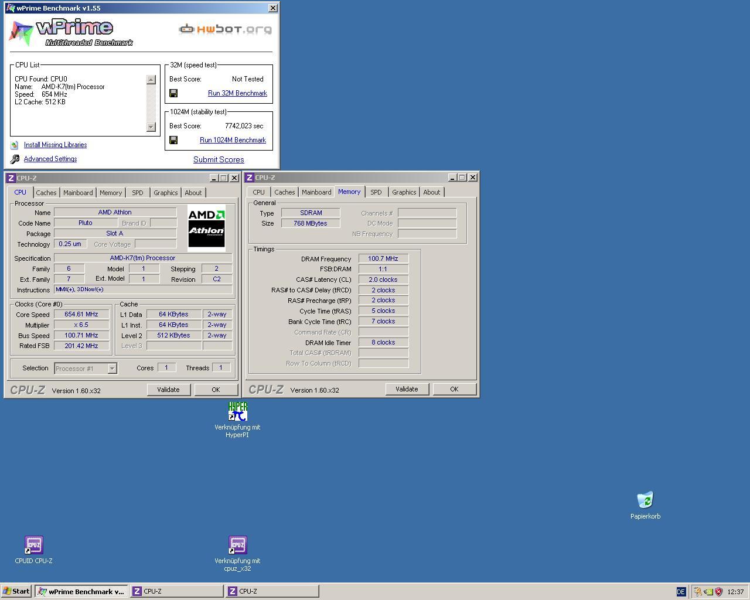Open Mainboard tab in left CPU-Z window
750x600 pixels.
pyautogui.click(x=78, y=192)
